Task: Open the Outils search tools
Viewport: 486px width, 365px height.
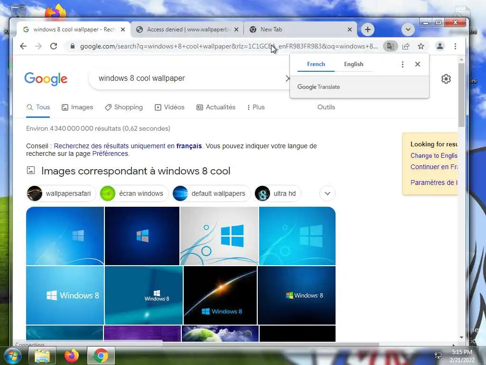Action: tap(326, 107)
